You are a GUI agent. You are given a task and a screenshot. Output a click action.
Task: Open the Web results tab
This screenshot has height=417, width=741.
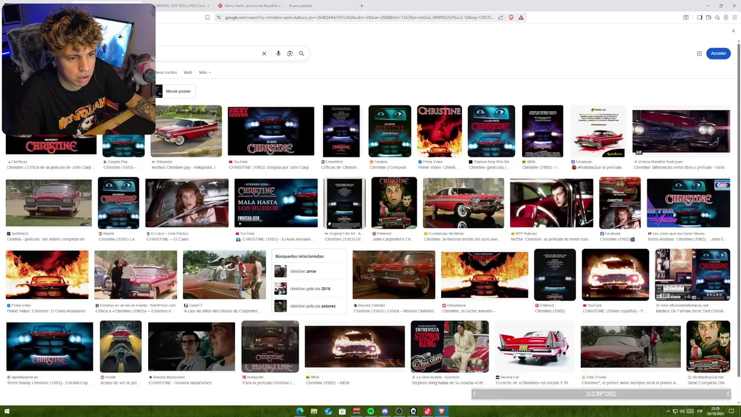[x=188, y=72]
